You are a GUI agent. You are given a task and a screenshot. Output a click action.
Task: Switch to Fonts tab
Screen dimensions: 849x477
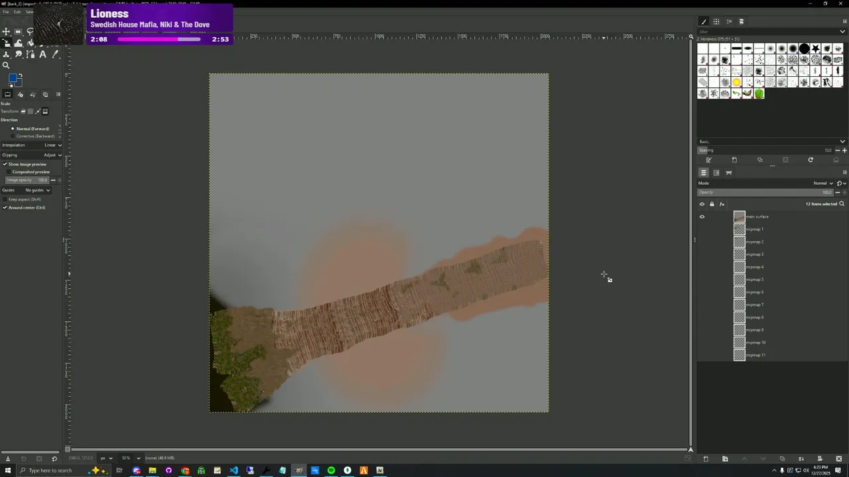(729, 21)
